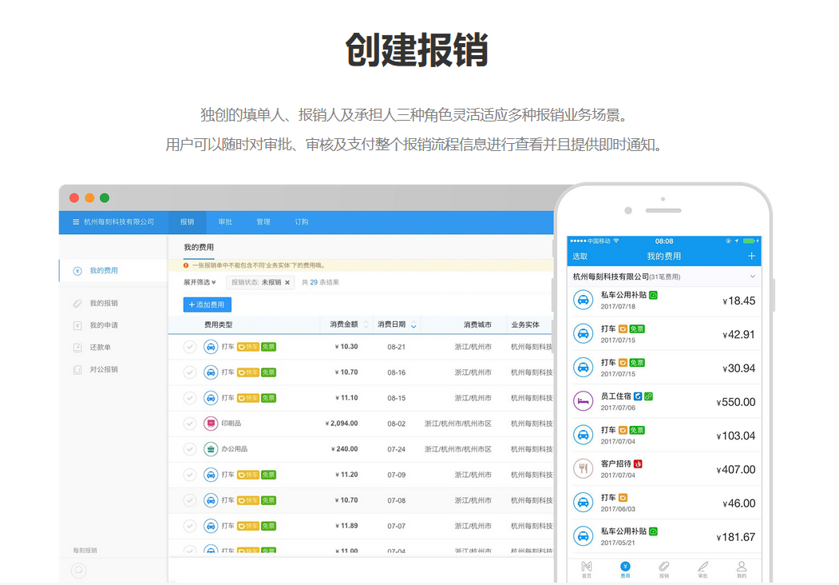839x585 pixels.
Task: Switch to the 审批 tab in the top bar
Action: [224, 221]
